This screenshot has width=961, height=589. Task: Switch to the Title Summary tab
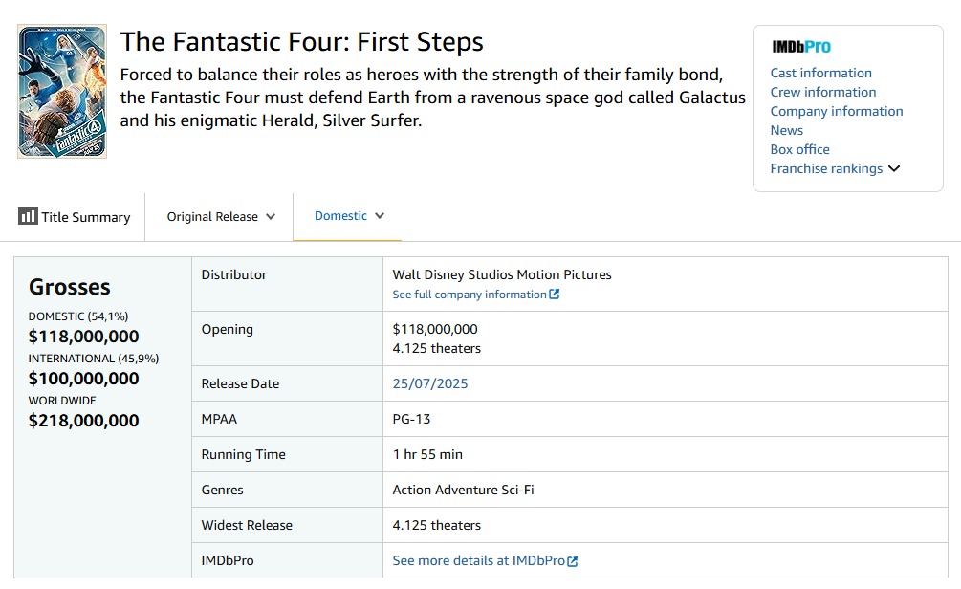click(75, 217)
